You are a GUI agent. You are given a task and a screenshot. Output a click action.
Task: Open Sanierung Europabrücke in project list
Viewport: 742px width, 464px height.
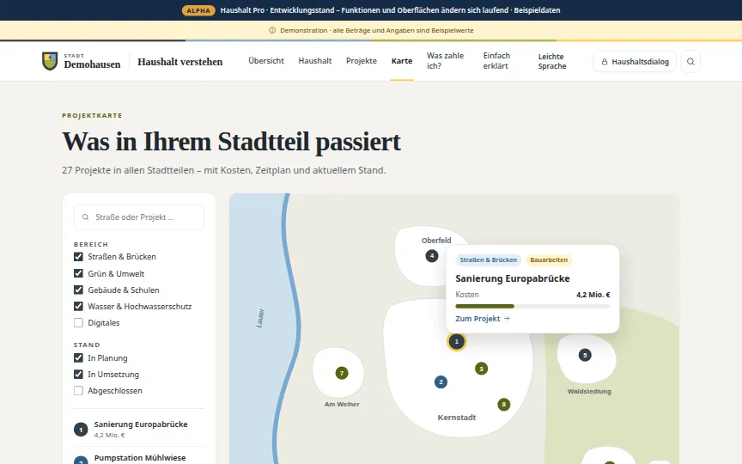139,429
